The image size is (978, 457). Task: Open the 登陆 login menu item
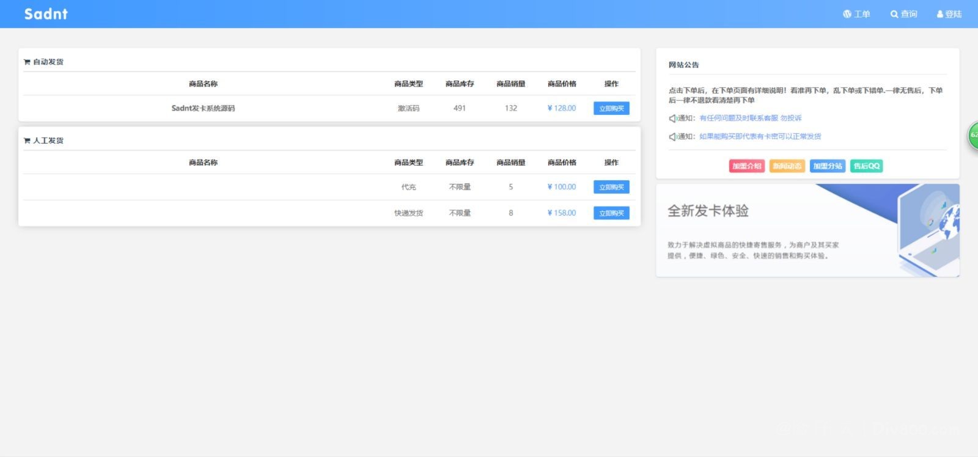point(949,14)
